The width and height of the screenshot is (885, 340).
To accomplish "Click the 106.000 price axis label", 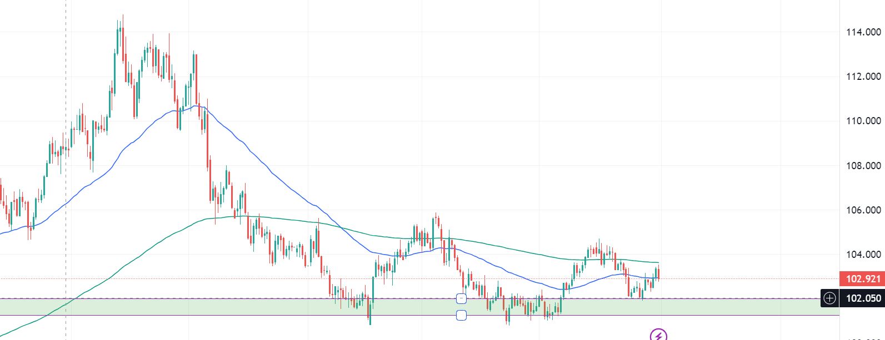I will click(x=863, y=210).
